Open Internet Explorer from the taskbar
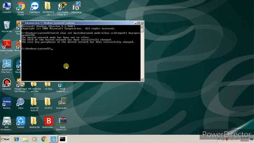This screenshot has width=254, height=143. tap(16, 139)
